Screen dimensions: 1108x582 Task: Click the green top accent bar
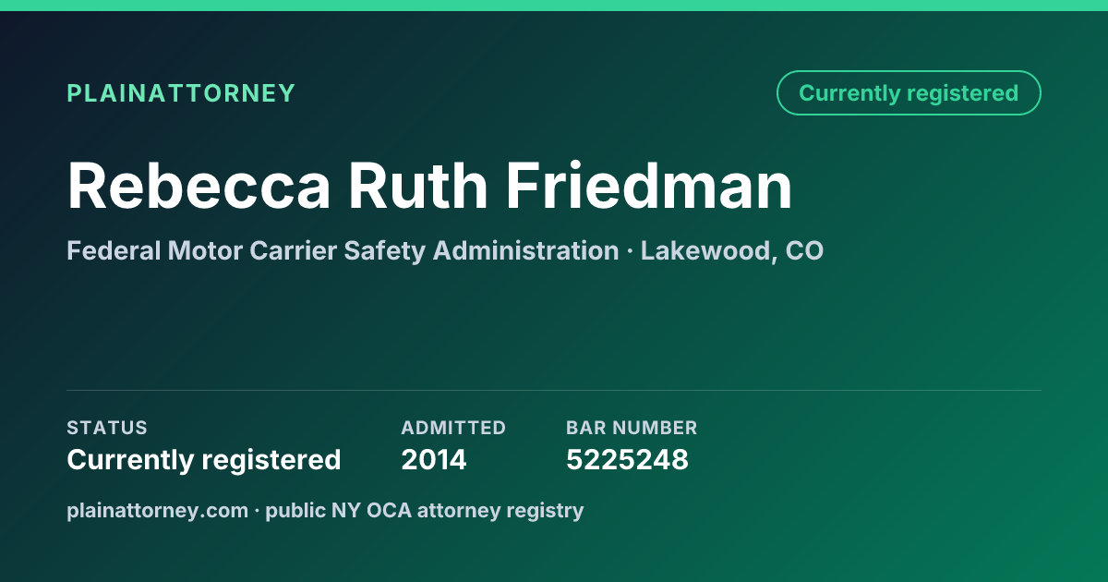pyautogui.click(x=554, y=6)
